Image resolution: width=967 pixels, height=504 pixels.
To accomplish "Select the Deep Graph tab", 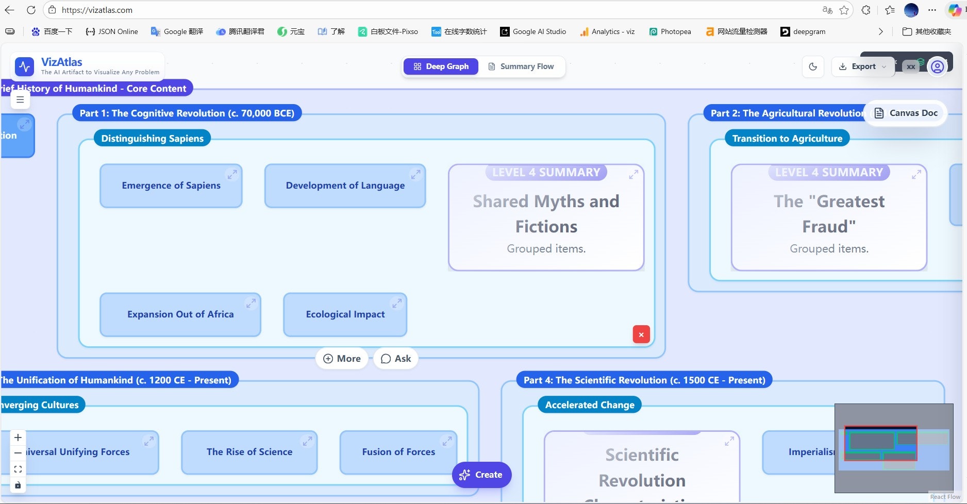I will click(441, 66).
